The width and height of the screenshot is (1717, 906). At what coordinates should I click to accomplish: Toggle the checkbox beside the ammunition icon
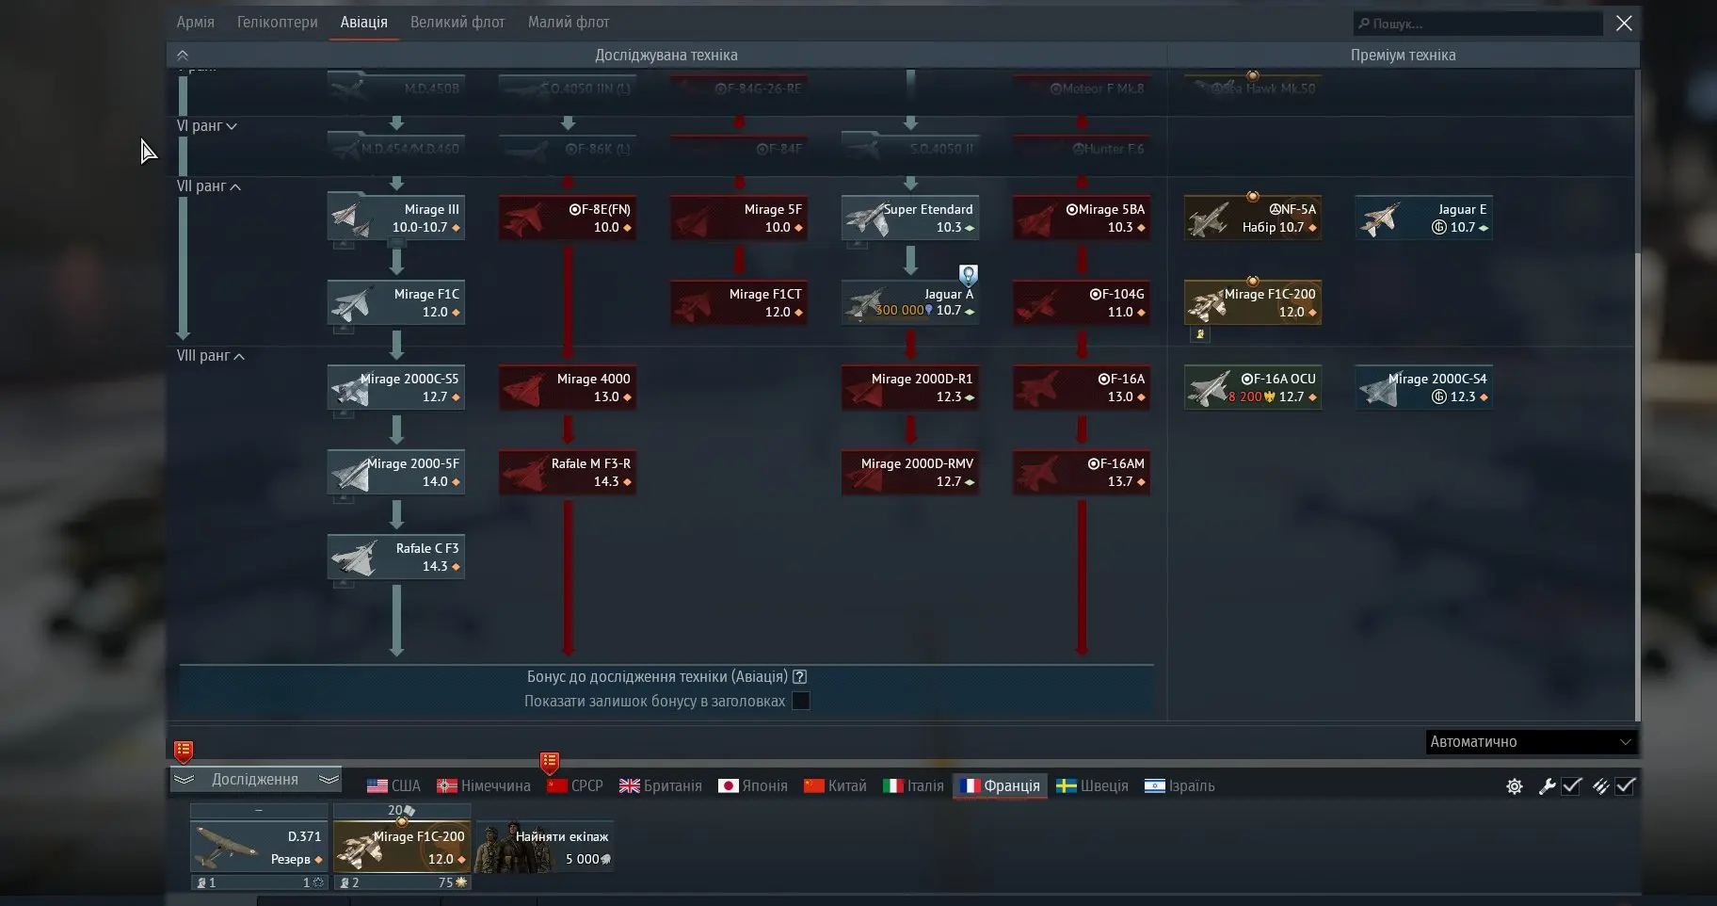coord(1626,786)
